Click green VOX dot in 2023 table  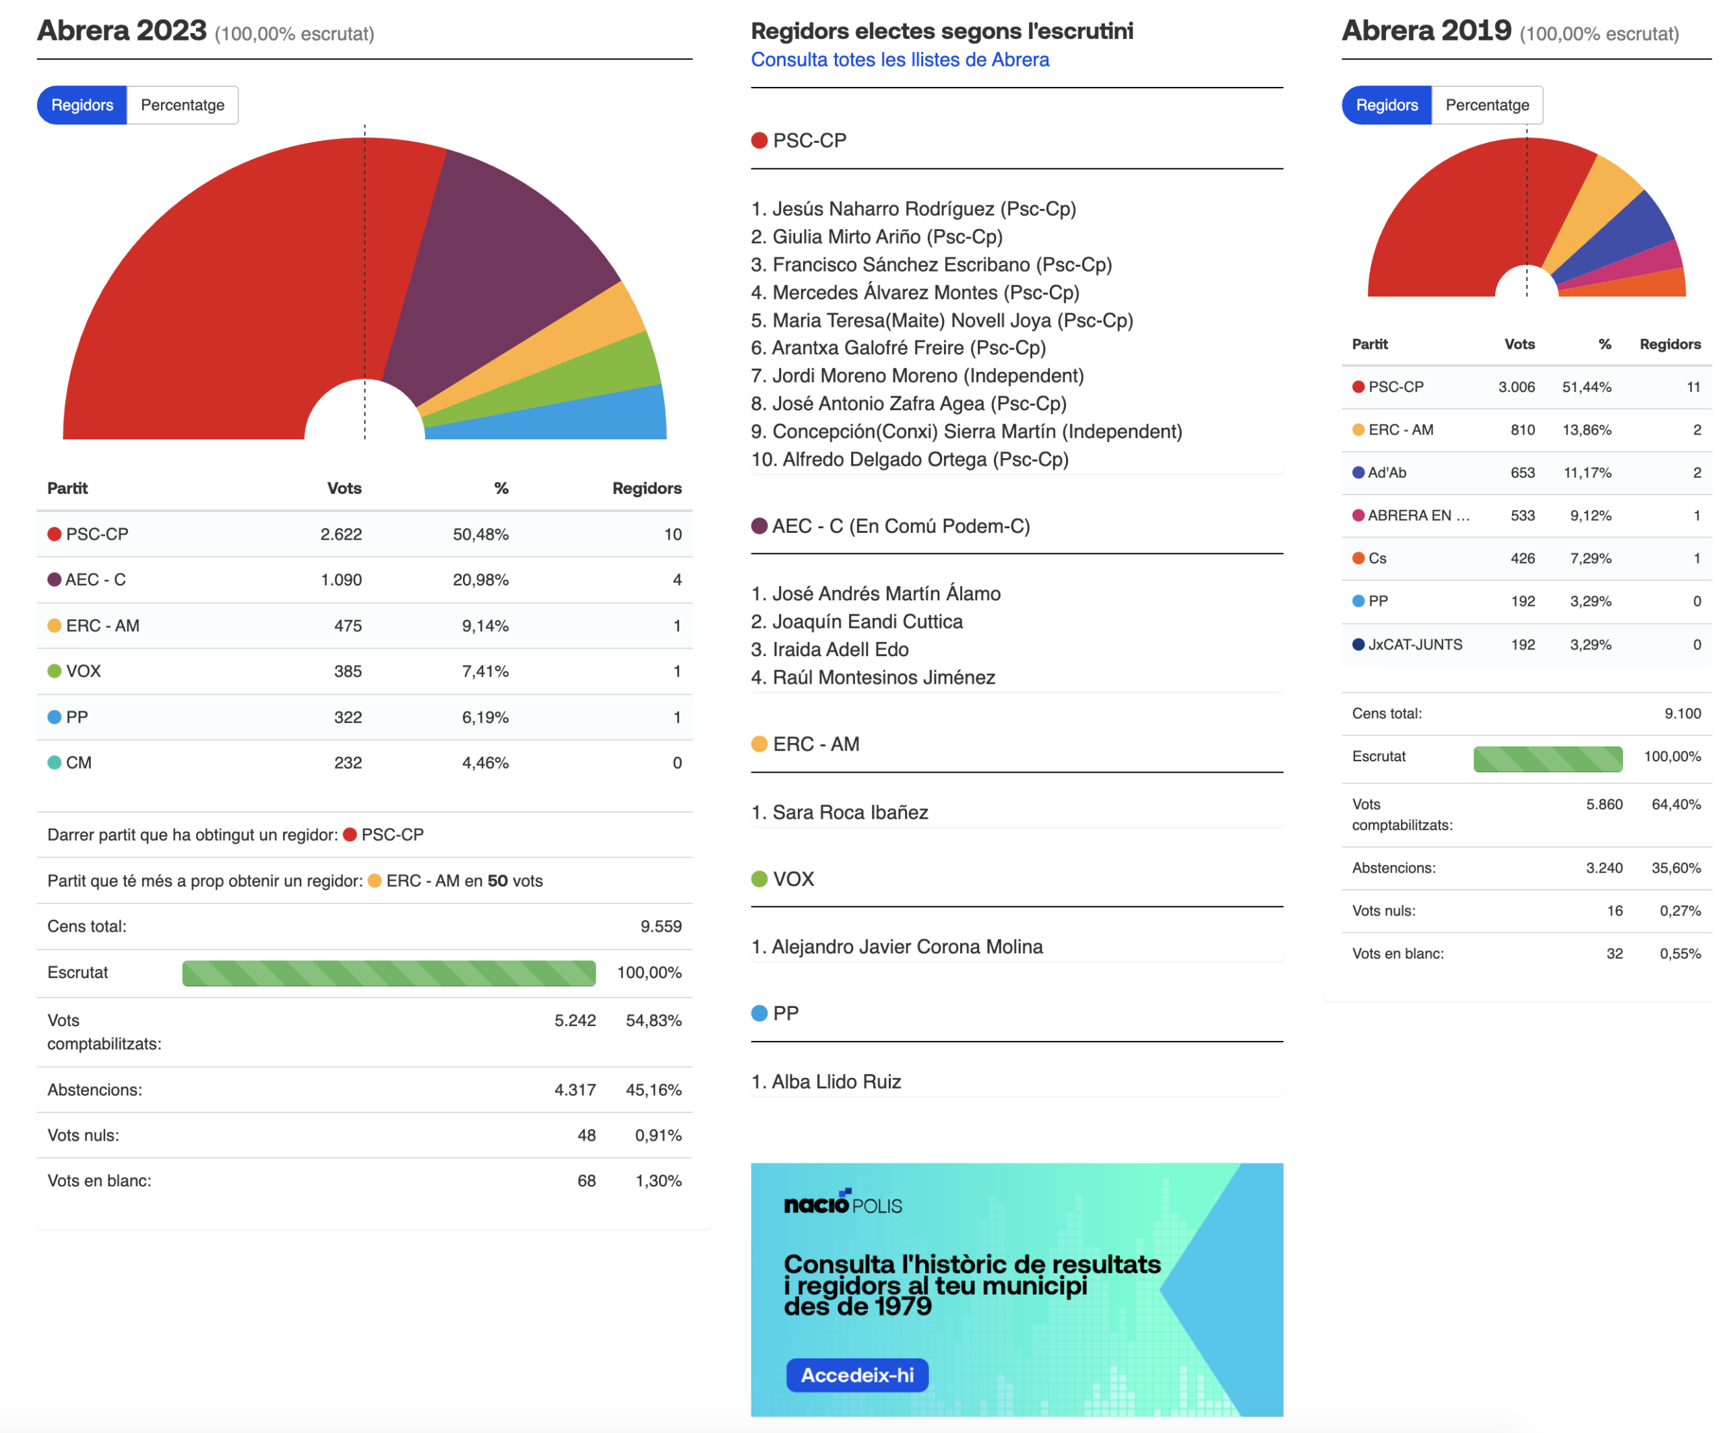(54, 672)
